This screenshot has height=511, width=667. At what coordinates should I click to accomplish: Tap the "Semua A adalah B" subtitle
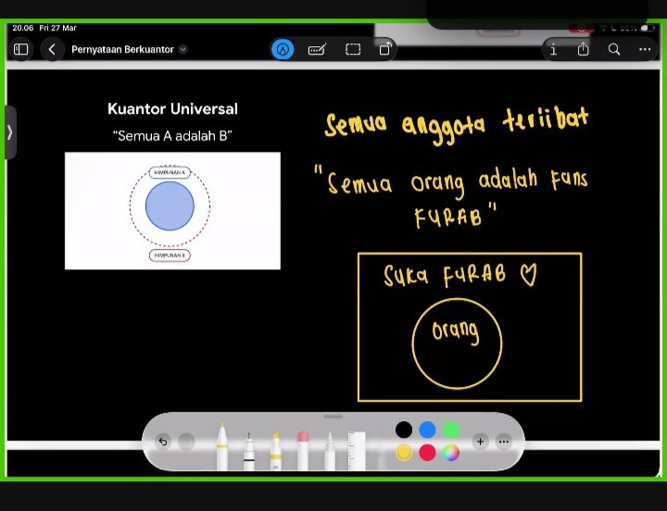click(172, 136)
